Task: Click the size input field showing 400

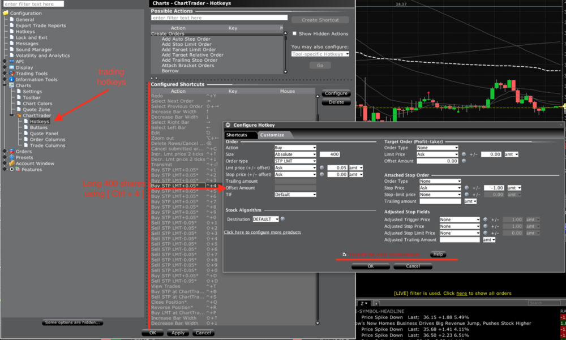Action: 329,154
